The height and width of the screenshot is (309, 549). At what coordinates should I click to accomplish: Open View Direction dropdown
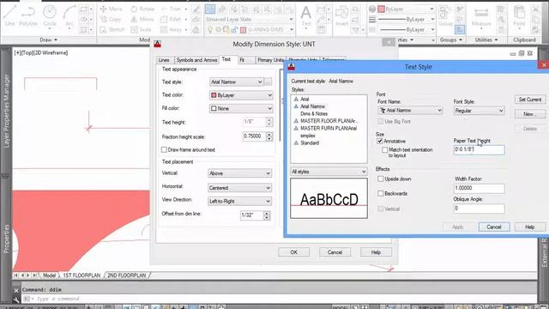coord(240,202)
